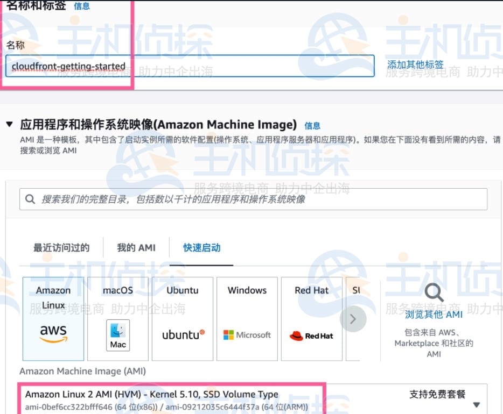Open the 信息 link next to 名称和标签
The width and height of the screenshot is (503, 414).
pos(81,6)
